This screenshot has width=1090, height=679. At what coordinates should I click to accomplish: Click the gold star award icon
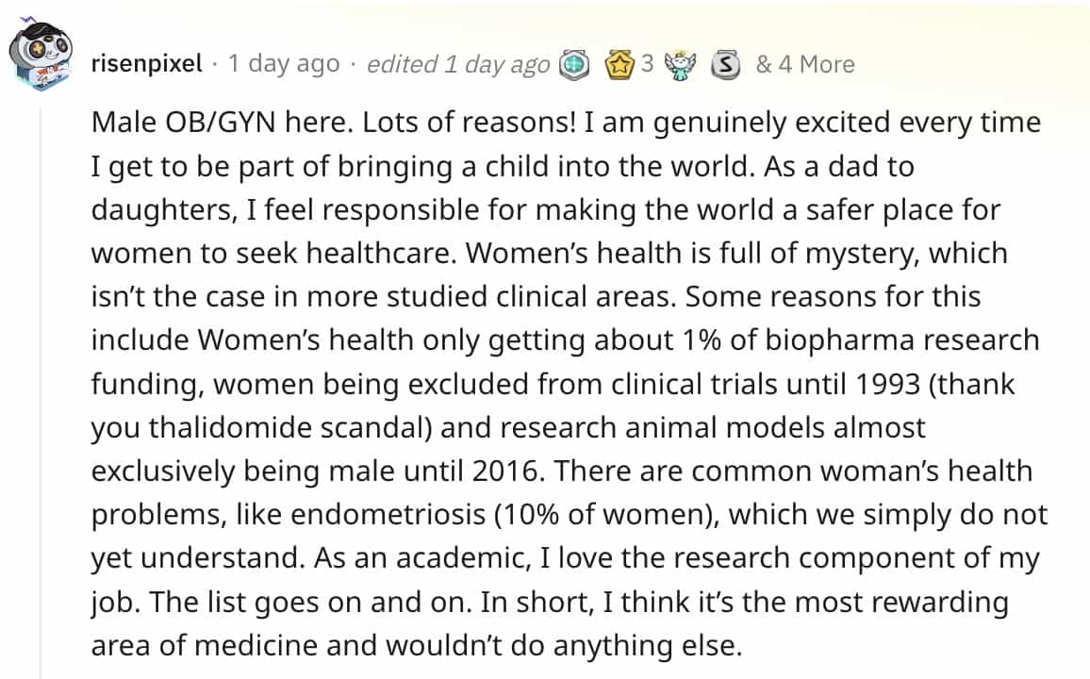pos(620,64)
